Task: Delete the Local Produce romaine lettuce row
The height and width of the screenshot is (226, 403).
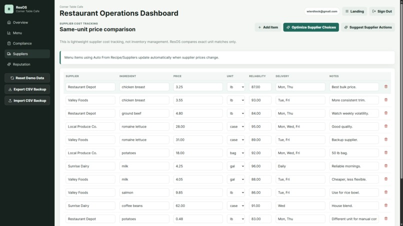Action: (386, 126)
